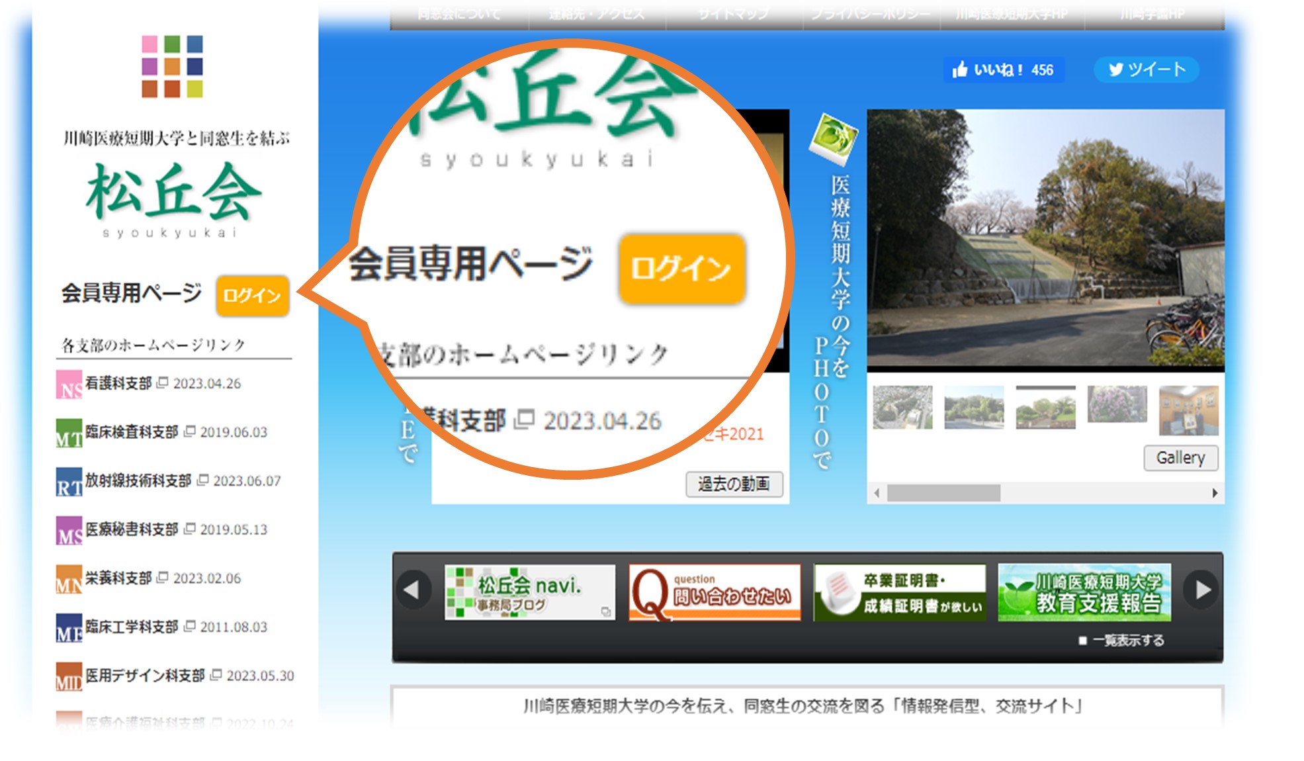Select the purple flowers gallery thumbnail

click(x=1117, y=404)
